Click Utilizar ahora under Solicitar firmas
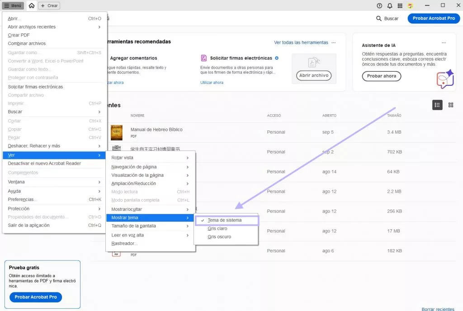The image size is (463, 311). tap(212, 83)
